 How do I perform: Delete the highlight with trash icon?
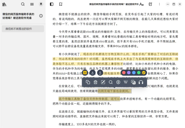click(95, 82)
